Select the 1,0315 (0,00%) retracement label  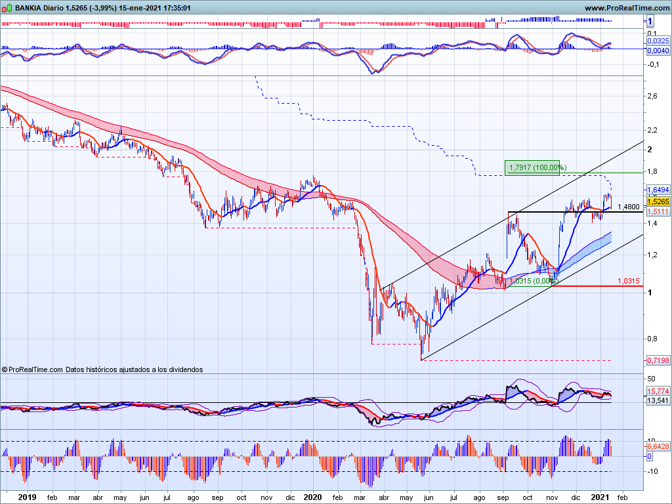[534, 281]
